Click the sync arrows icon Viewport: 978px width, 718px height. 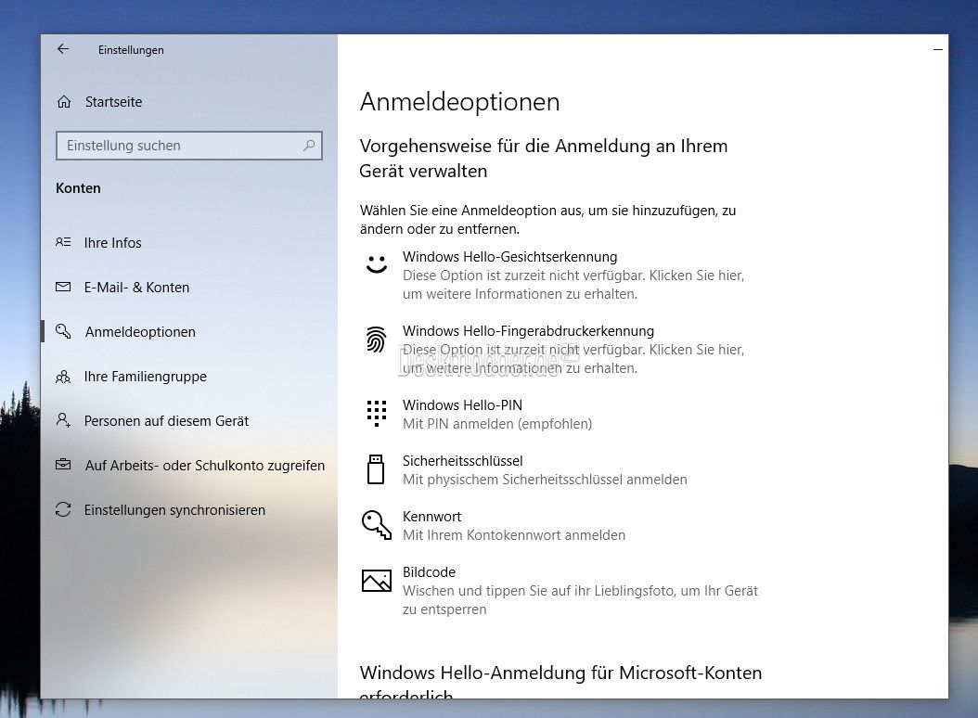(x=63, y=509)
